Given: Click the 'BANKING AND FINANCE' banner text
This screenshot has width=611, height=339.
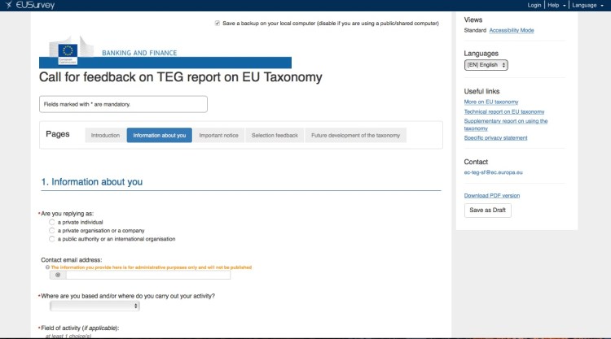Looking at the screenshot, I should click(x=139, y=53).
